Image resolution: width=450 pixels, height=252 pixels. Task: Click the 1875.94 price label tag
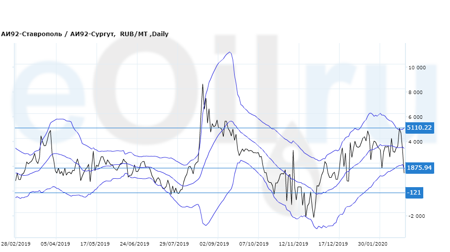[419, 168]
